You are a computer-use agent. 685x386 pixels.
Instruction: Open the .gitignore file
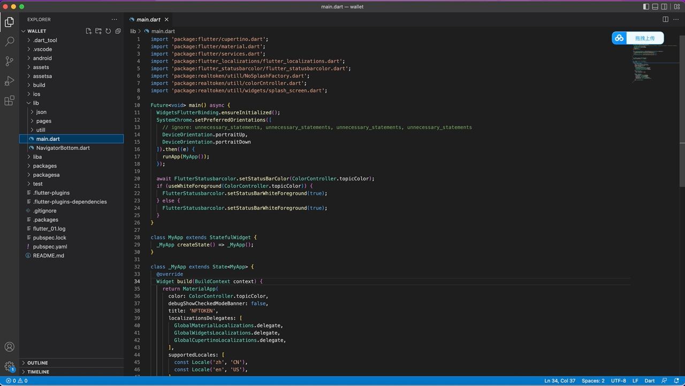point(72,211)
